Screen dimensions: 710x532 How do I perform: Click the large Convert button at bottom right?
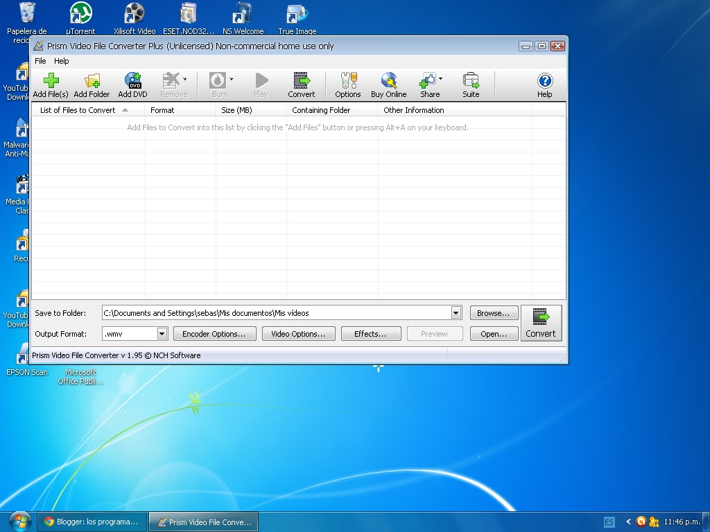point(541,323)
